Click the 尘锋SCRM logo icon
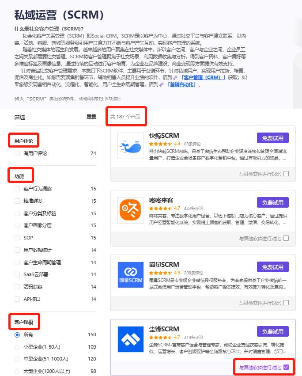 pos(131,339)
